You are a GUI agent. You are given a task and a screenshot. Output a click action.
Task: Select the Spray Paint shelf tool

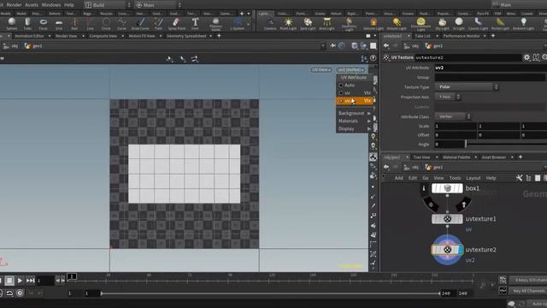coord(177,24)
